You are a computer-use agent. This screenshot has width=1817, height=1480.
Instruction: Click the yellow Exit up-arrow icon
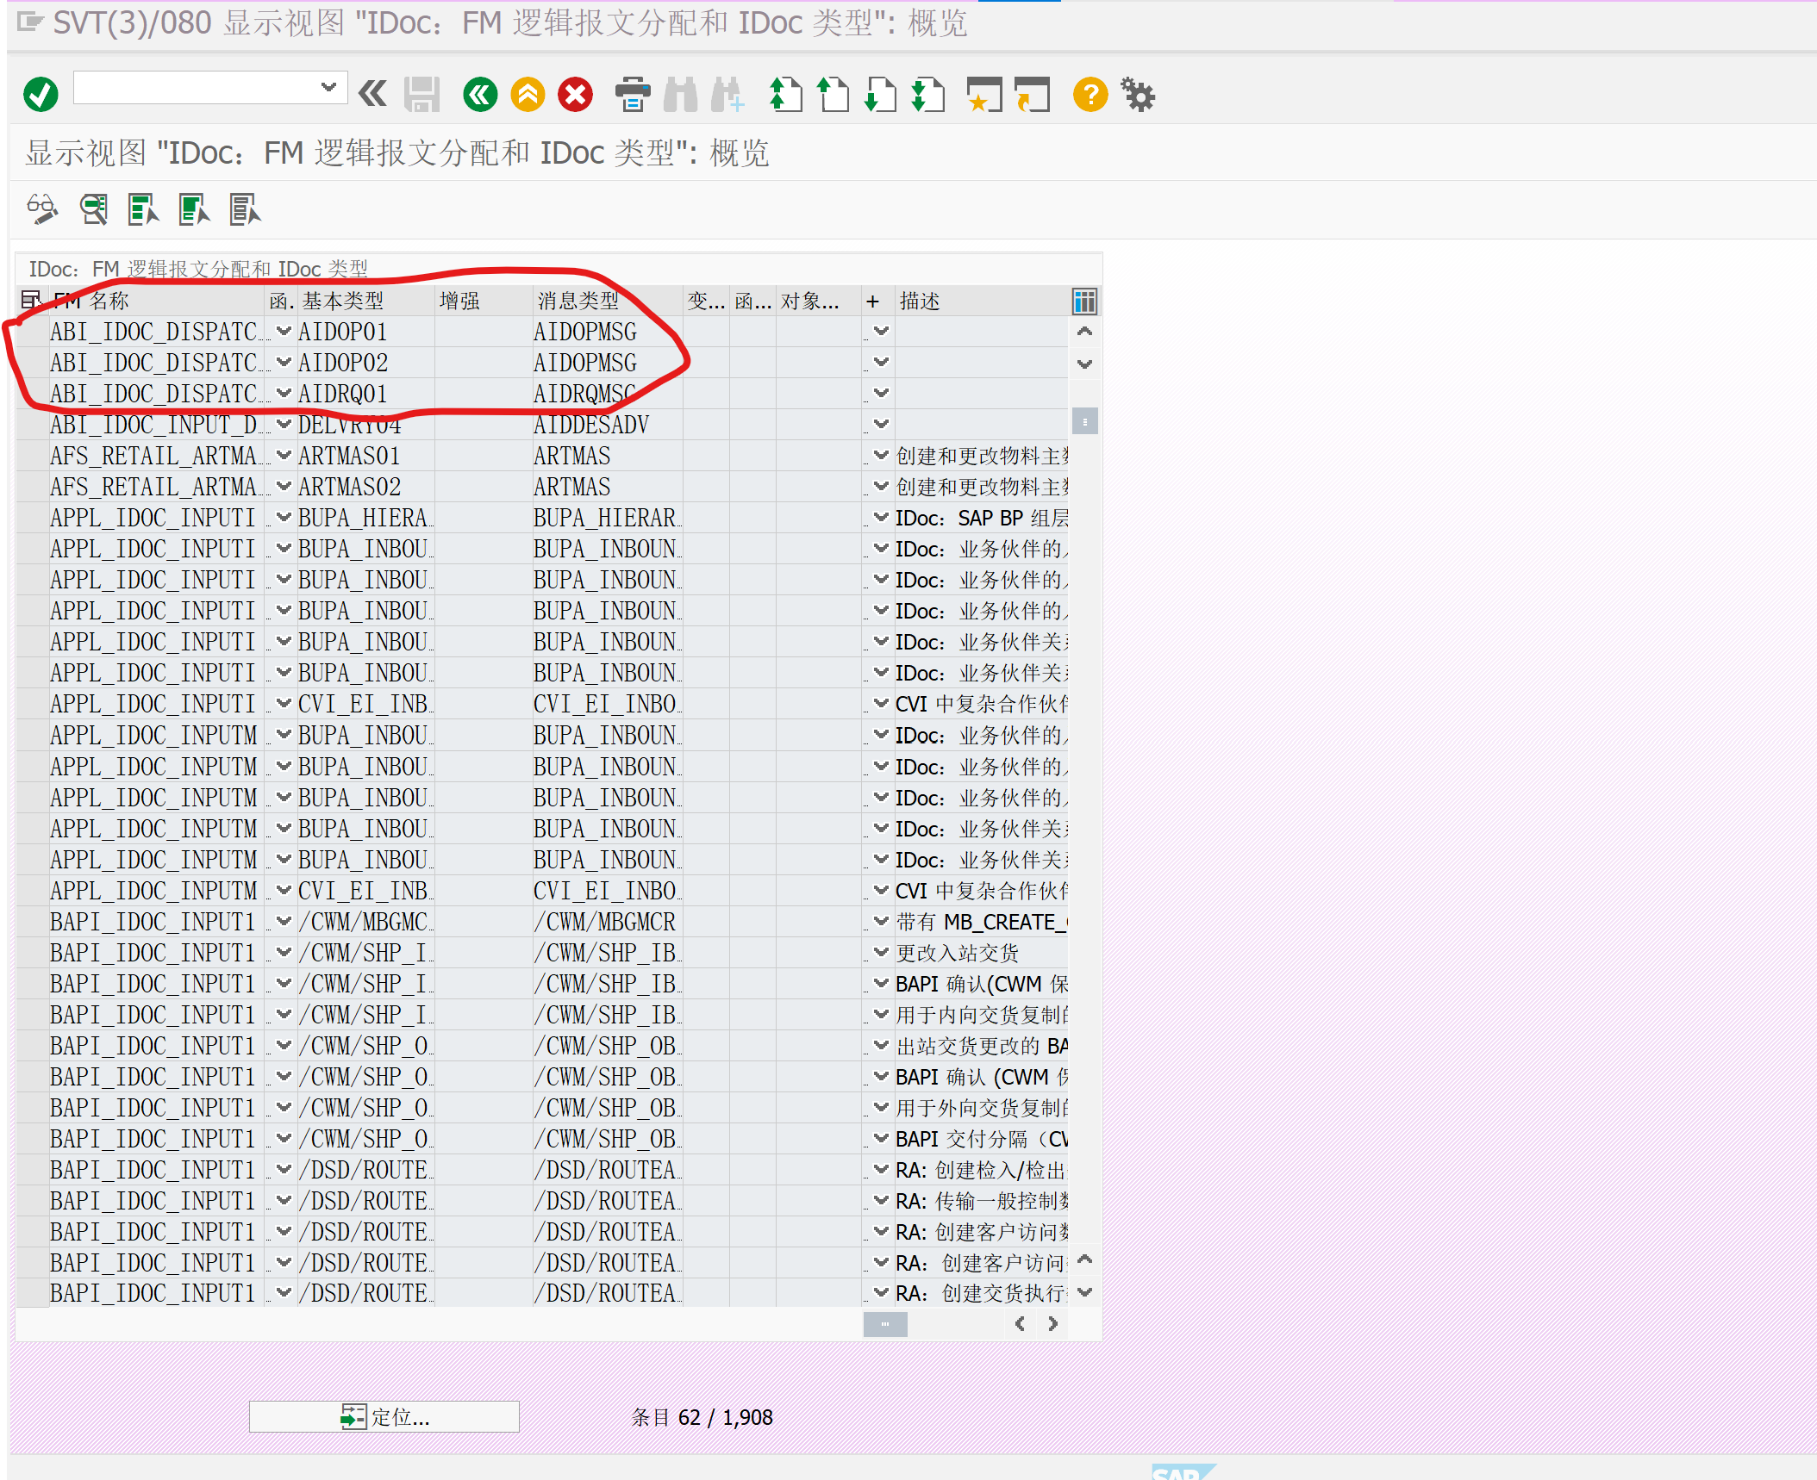[528, 94]
